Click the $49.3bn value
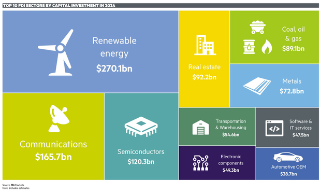320x193 pixels. [x=231, y=170]
